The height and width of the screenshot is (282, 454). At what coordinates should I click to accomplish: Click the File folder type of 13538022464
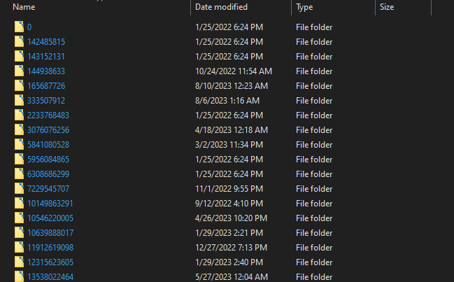pos(314,277)
